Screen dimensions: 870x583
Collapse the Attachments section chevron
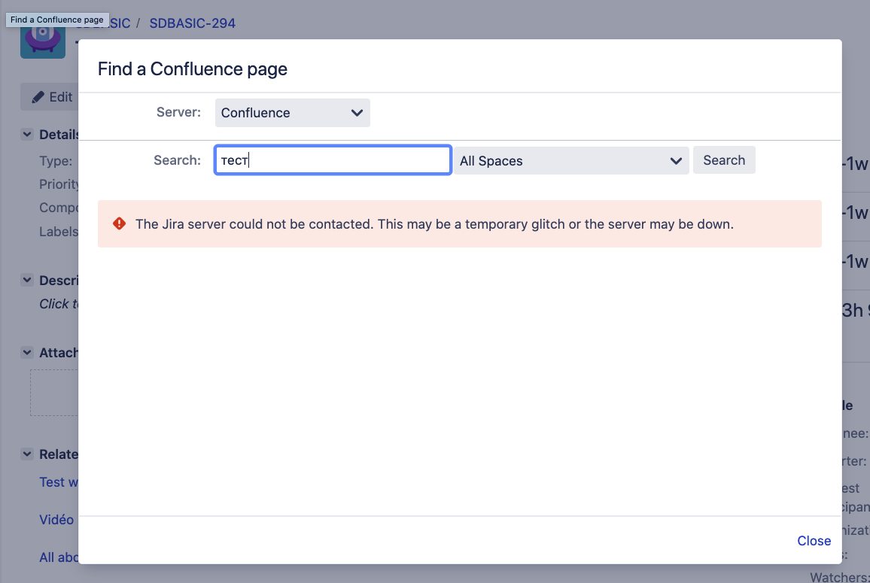pos(27,352)
